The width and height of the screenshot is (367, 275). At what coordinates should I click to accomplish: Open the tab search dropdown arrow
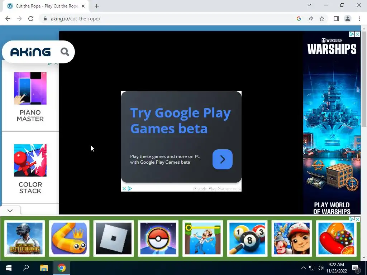coord(309,5)
